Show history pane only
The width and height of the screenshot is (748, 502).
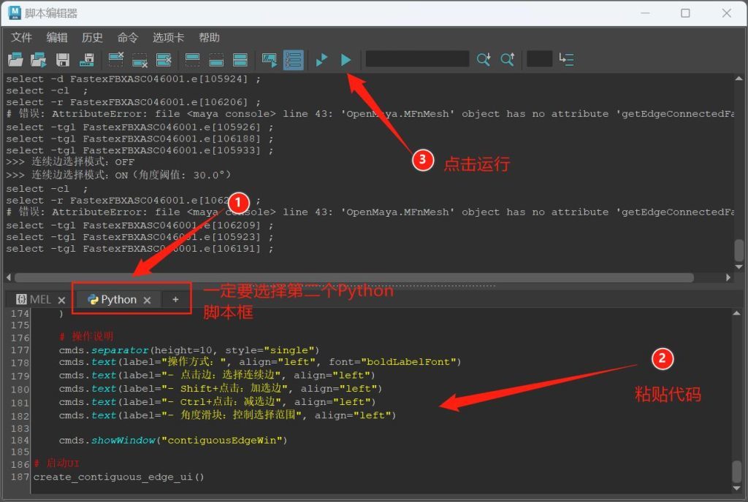(192, 60)
